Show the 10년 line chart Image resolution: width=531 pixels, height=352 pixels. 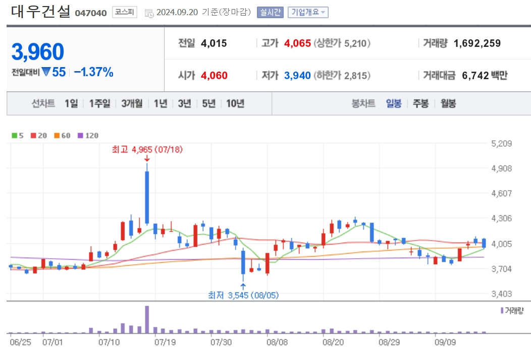point(235,103)
